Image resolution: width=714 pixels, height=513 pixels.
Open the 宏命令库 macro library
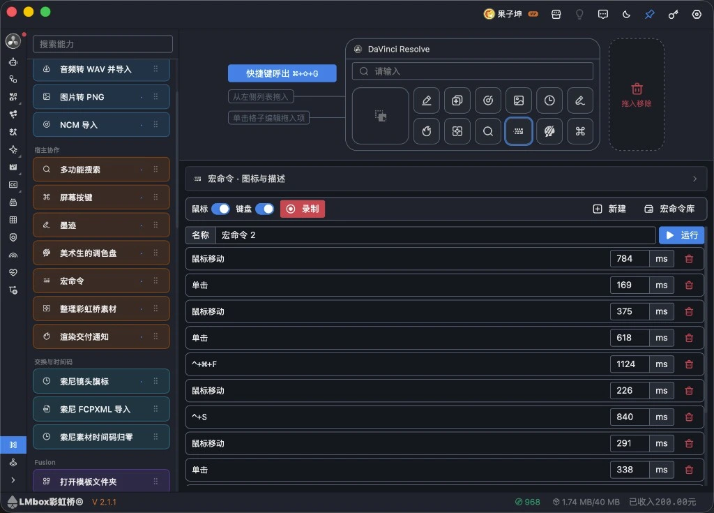click(670, 209)
